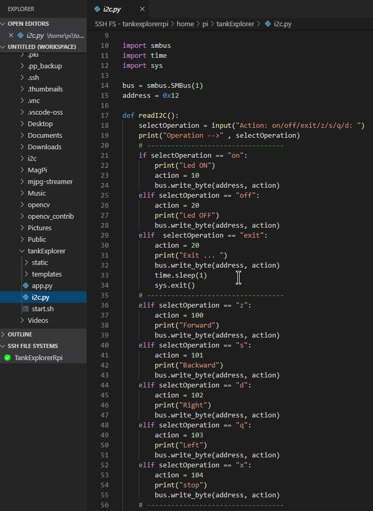Select TankExplorerRpi SSH file system
The height and width of the screenshot is (511, 373).
tap(43, 357)
